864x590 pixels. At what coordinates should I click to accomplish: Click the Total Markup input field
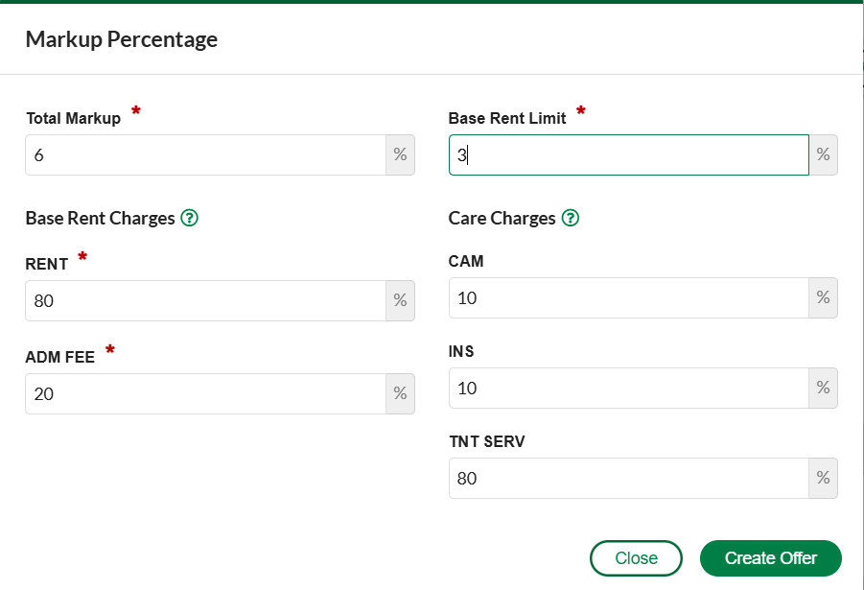205,155
